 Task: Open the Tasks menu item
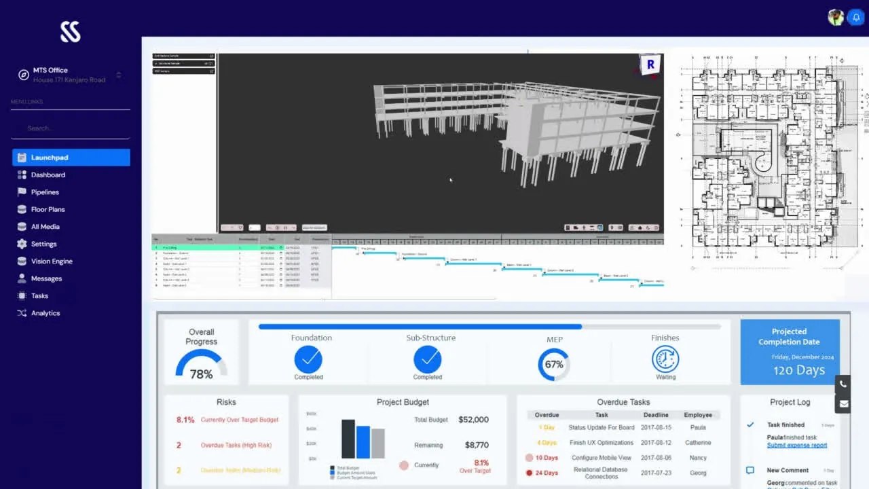point(40,296)
